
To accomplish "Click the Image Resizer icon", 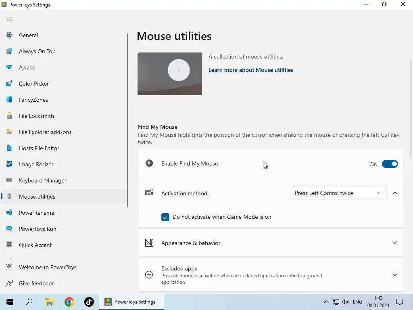I will (9, 164).
